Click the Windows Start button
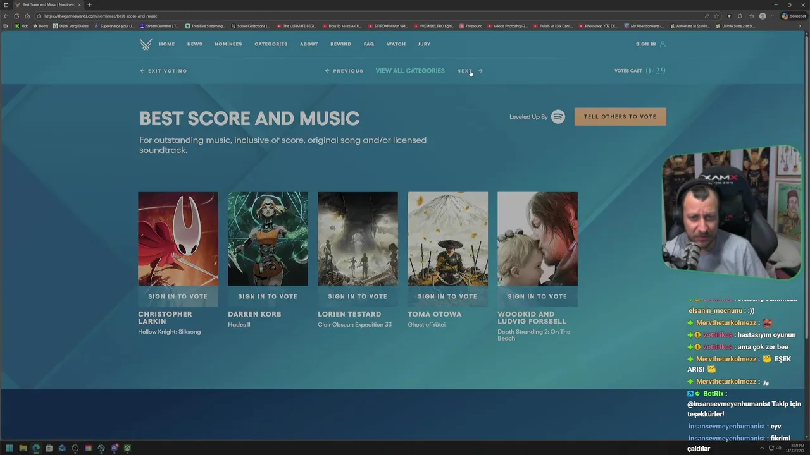Screen dimensions: 810x455 9,448
